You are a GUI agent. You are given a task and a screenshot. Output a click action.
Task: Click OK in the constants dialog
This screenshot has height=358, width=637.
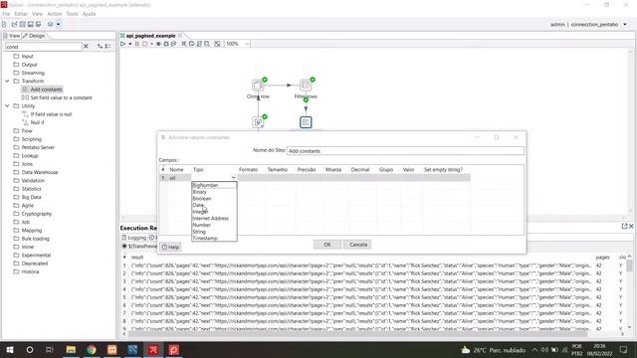point(327,245)
